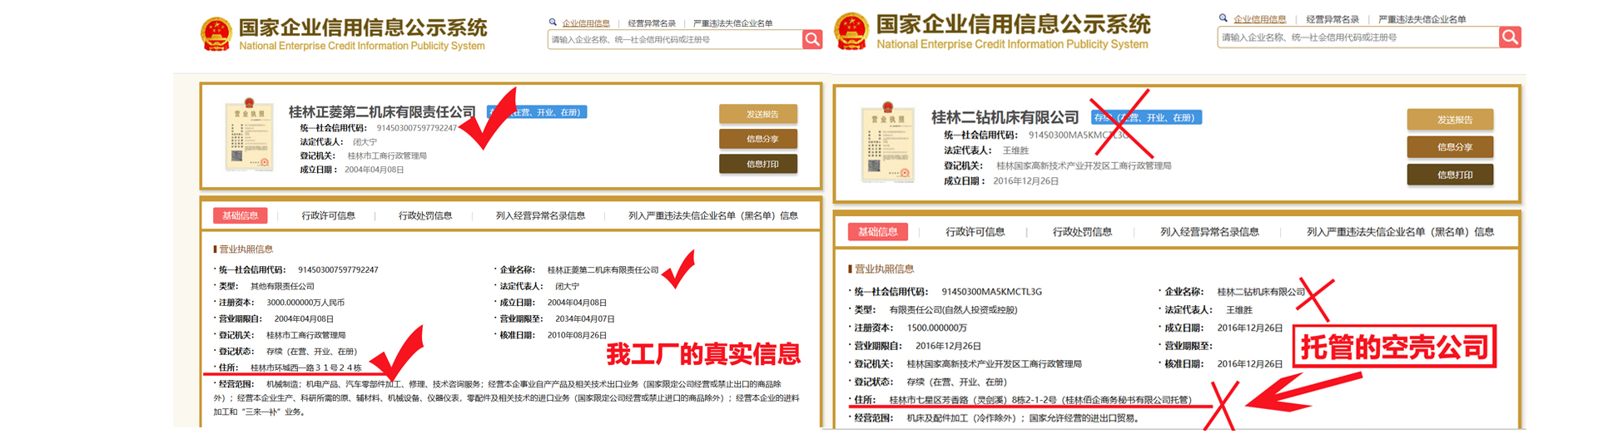The height and width of the screenshot is (439, 1598).
Task: Click 信息打印 button for 桂林二钻机床有限公司
Action: pos(1450,175)
